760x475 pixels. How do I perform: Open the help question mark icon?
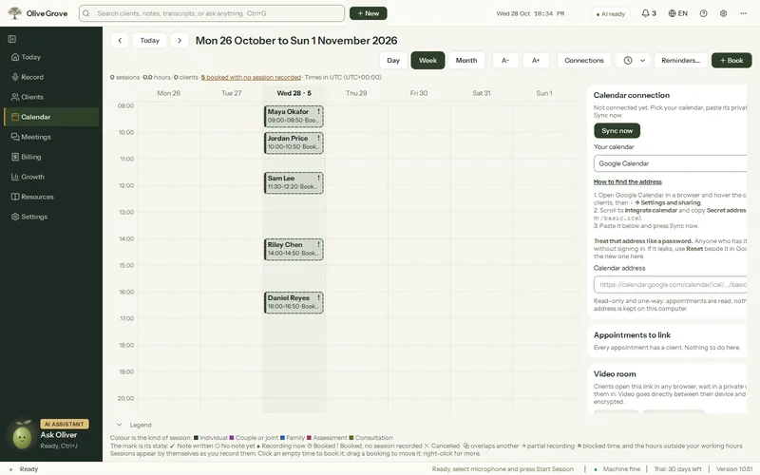click(703, 13)
